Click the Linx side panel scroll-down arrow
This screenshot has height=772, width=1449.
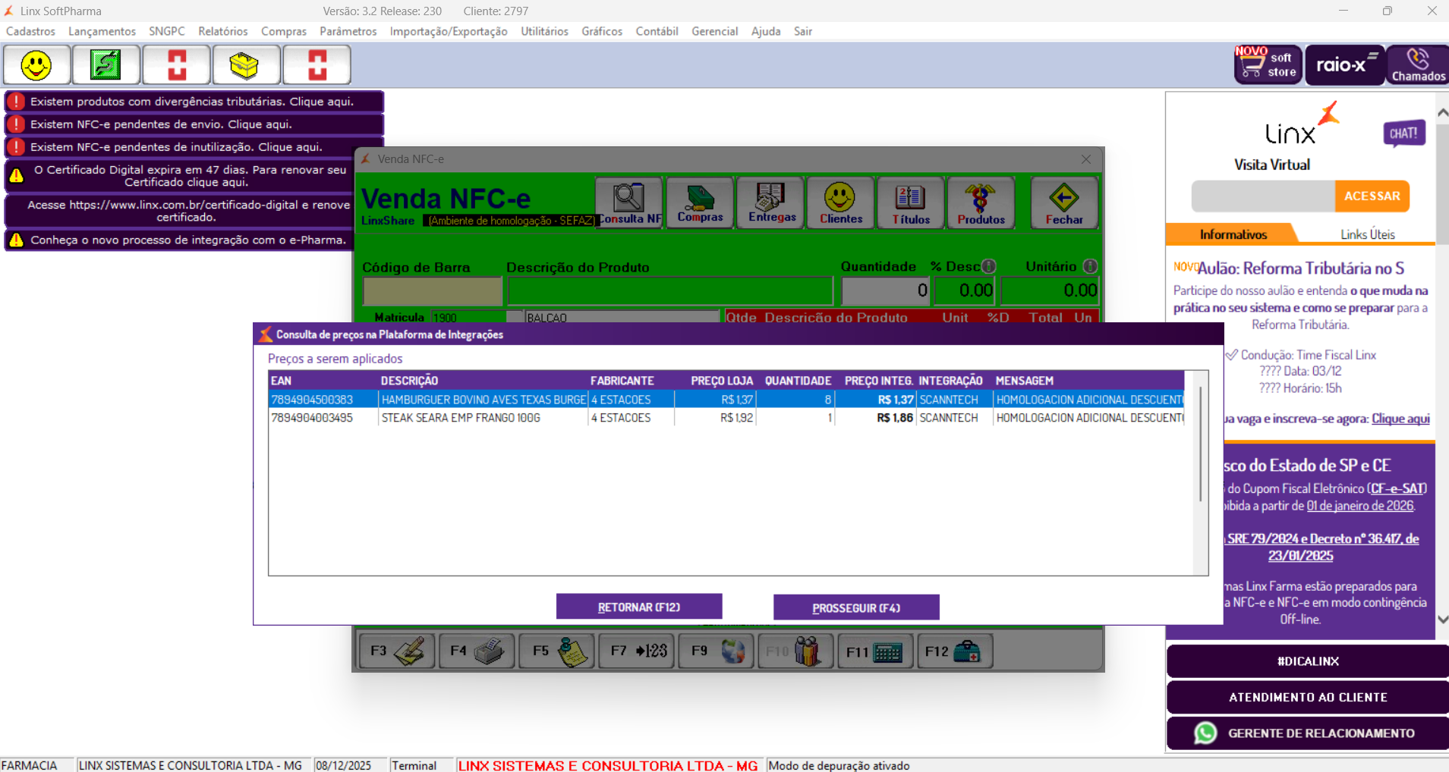(1442, 619)
